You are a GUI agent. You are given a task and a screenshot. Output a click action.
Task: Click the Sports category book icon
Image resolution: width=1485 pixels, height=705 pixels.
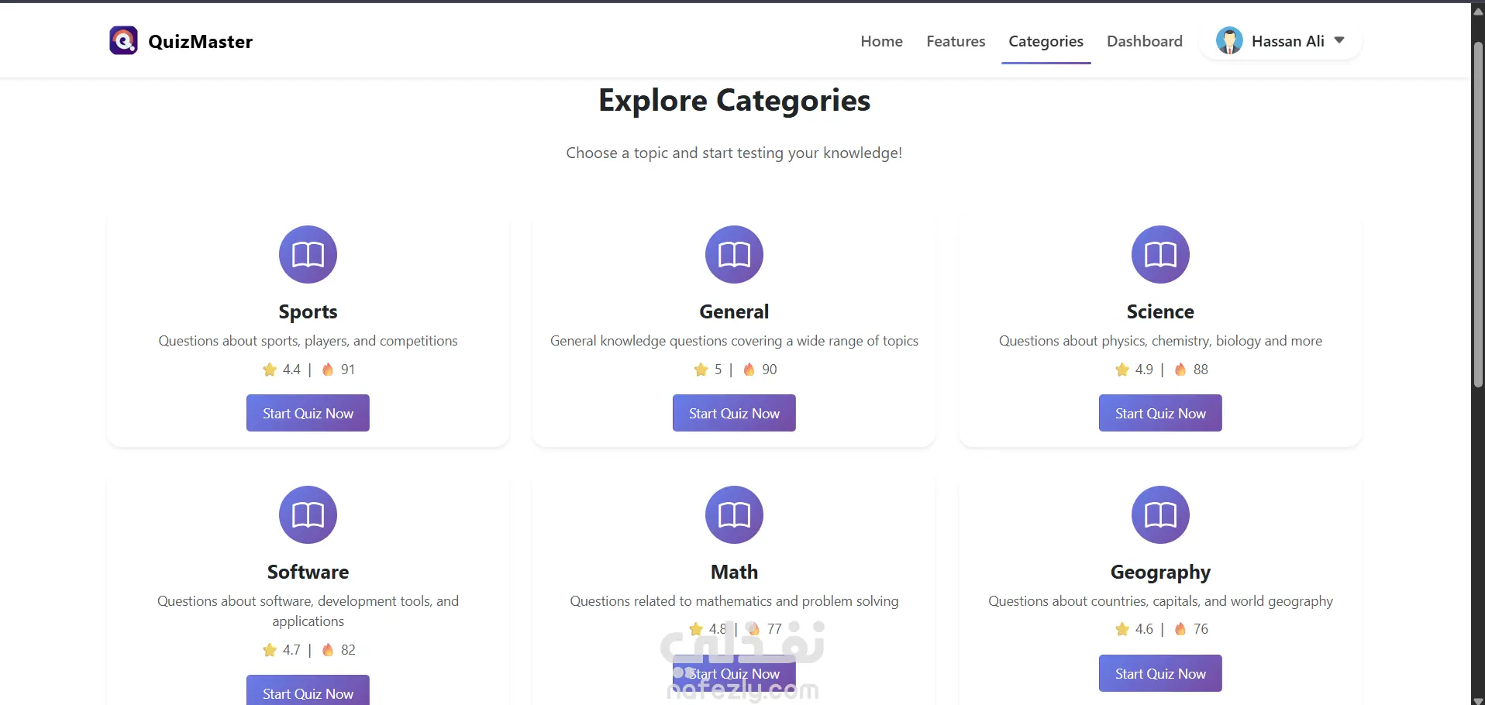click(x=308, y=254)
